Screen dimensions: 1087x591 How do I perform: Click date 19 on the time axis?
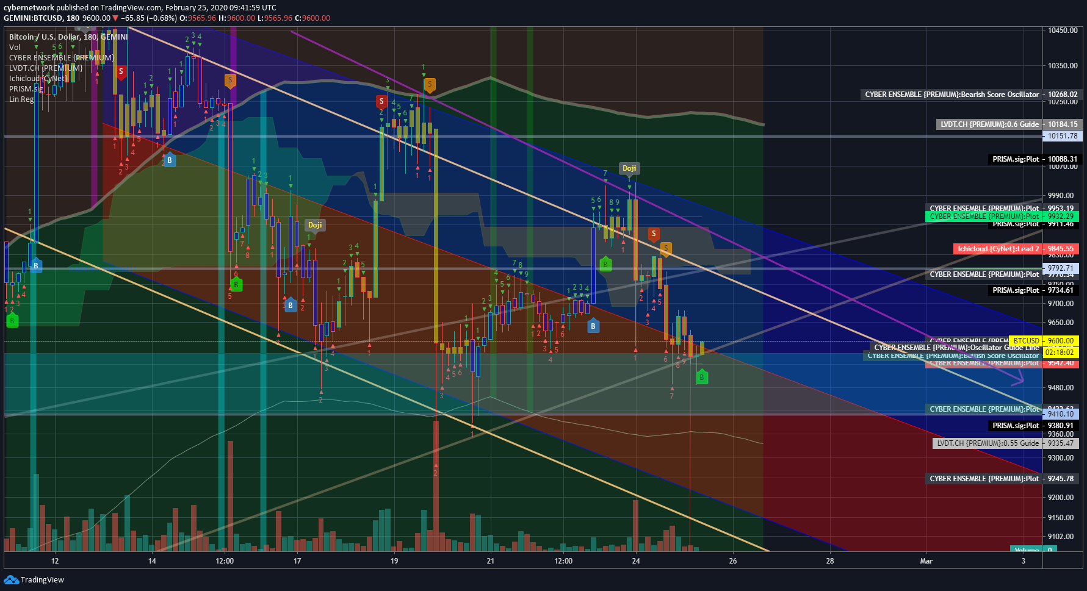[x=394, y=561]
